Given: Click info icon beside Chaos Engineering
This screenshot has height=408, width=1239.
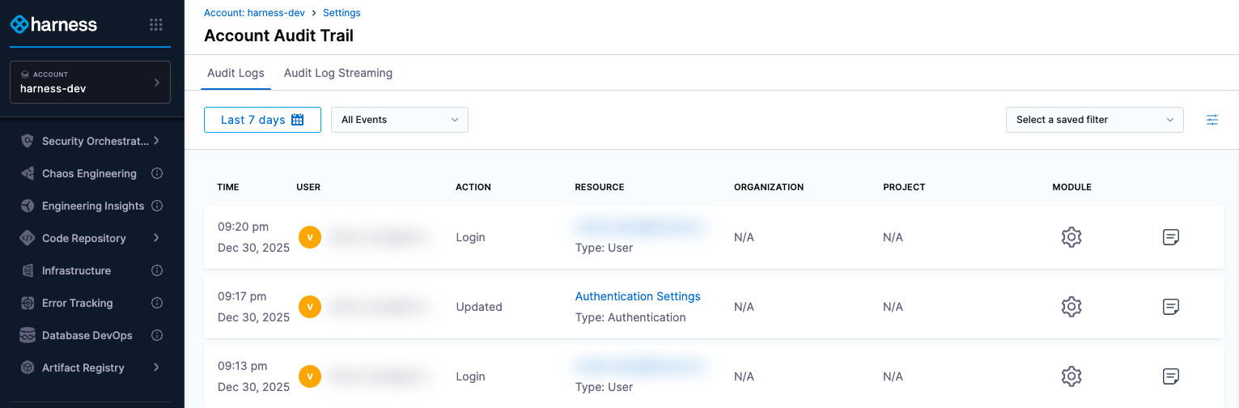Looking at the screenshot, I should click(x=158, y=173).
